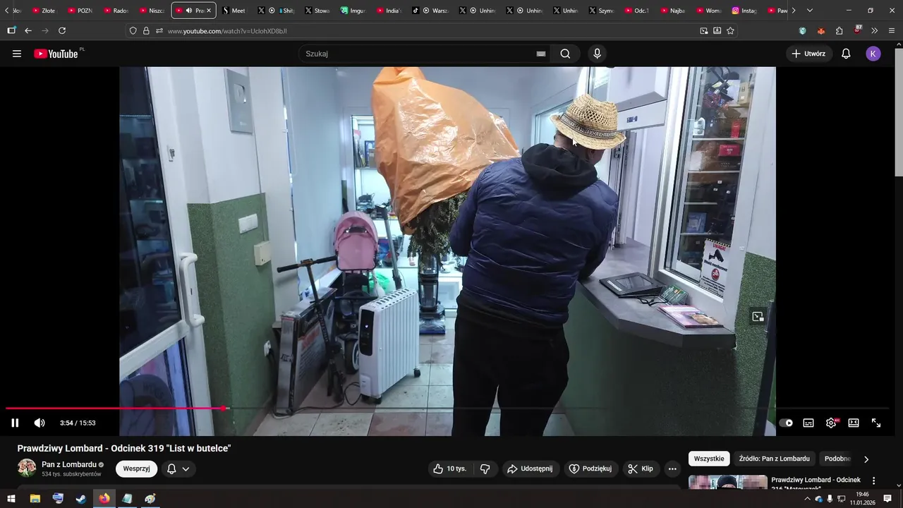Open the Utwórz create menu
This screenshot has height=508, width=903.
pos(809,54)
